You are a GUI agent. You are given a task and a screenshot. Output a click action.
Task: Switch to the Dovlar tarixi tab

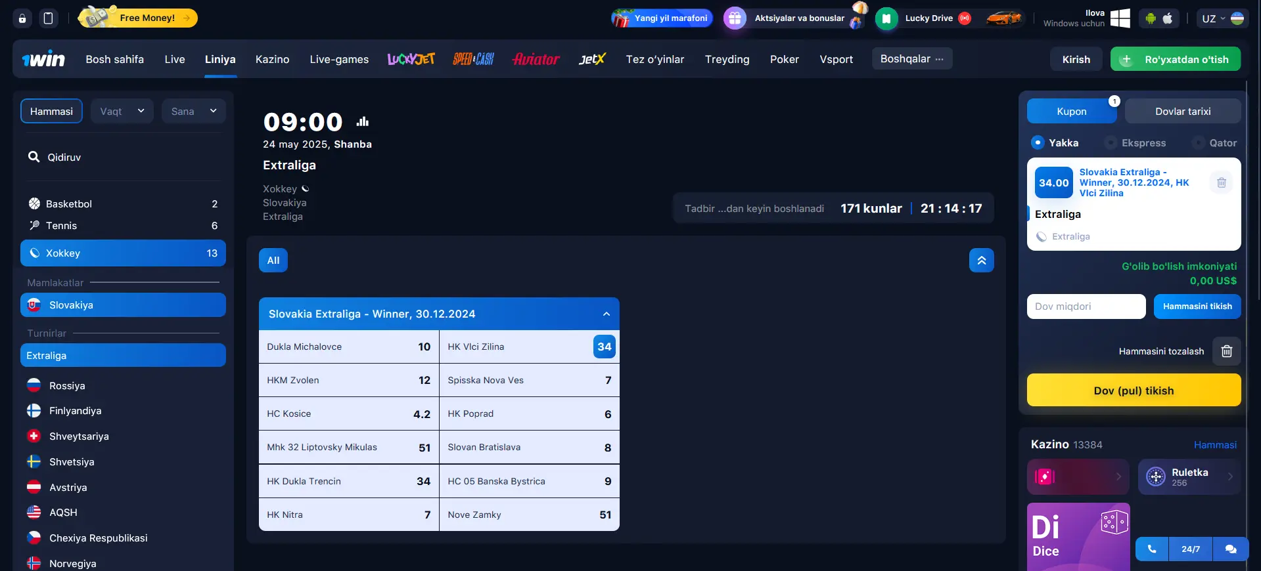click(1183, 111)
